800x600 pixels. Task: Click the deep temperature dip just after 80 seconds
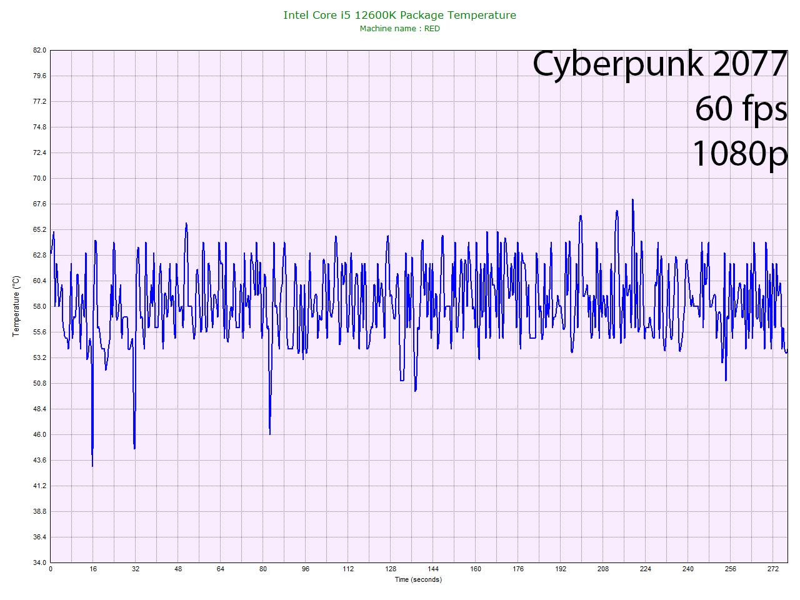click(x=269, y=433)
